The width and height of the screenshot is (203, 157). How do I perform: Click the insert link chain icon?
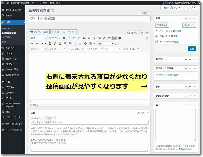tap(104, 38)
